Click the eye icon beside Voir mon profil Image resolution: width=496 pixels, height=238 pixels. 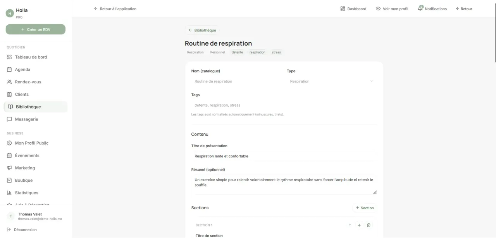[x=378, y=9]
